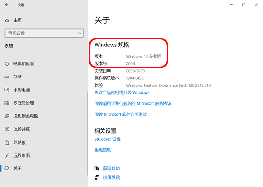Close the settings window
Viewport: 263px width, 187px height.
[x=256, y=5]
